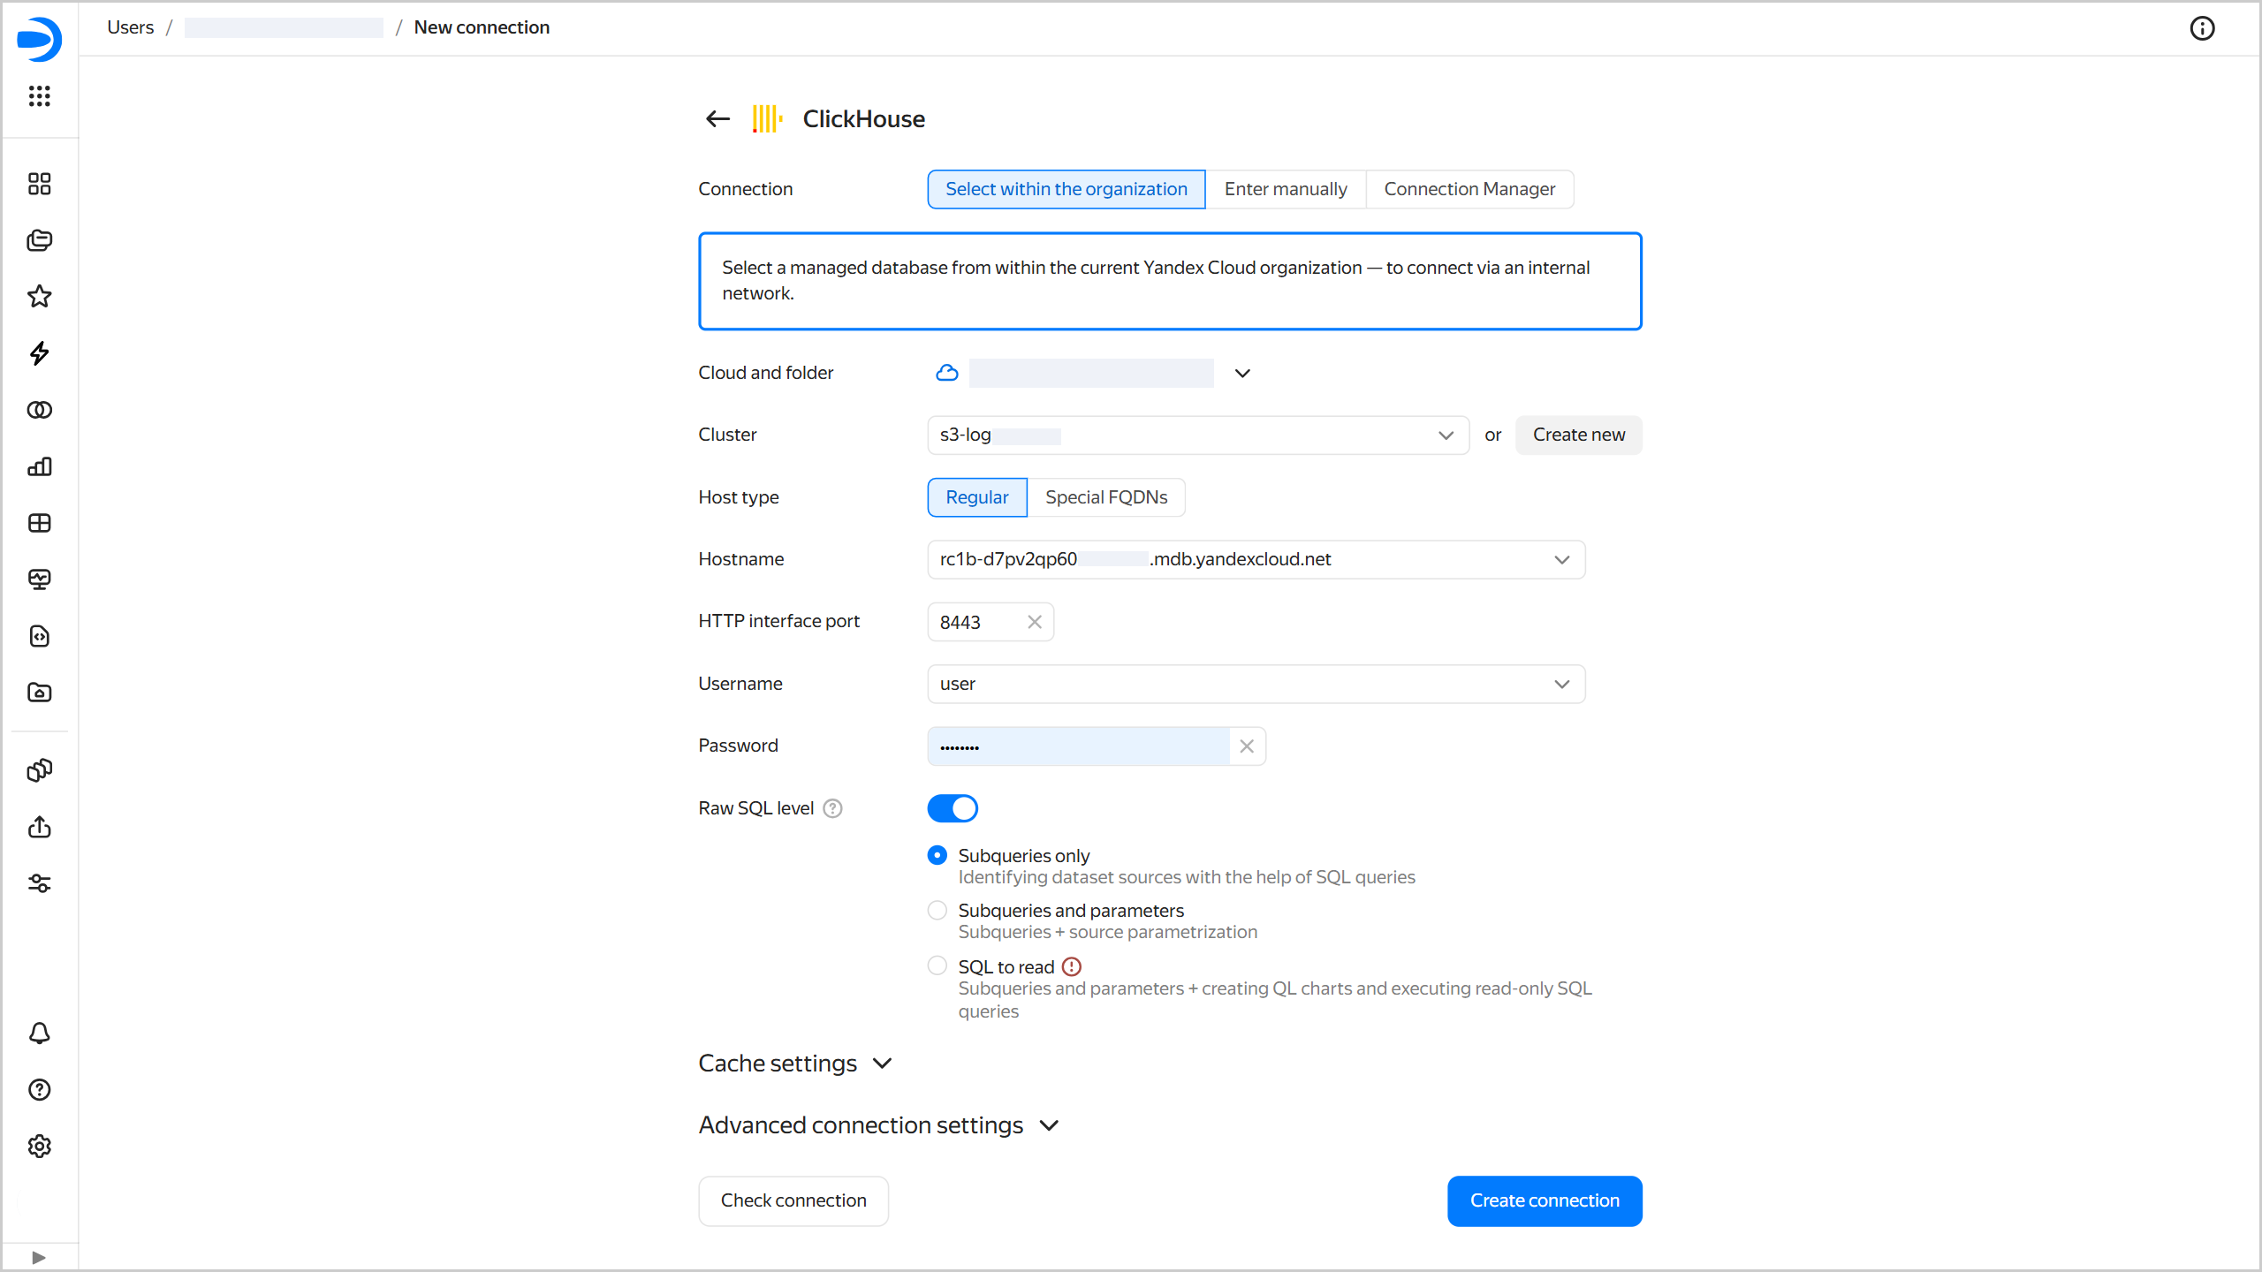Viewport: 2262px width, 1272px height.
Task: Open the help question mark sidebar icon
Action: point(40,1090)
